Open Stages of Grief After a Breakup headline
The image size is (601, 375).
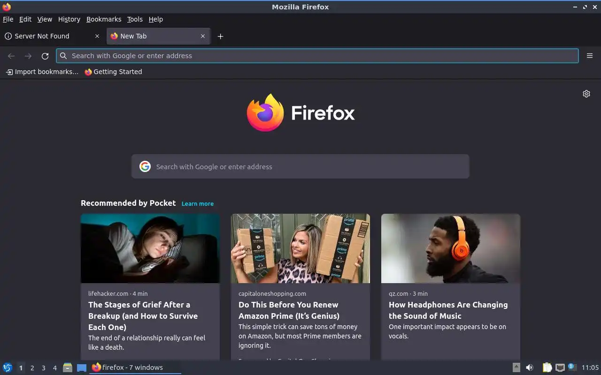(143, 316)
